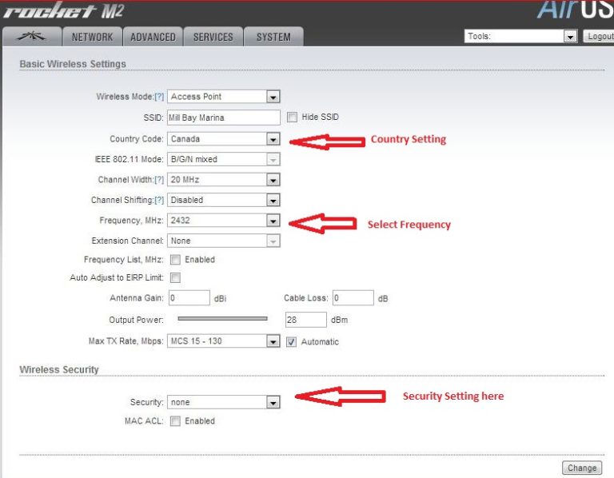
Task: Open the Tools dropdown menu
Action: click(x=520, y=37)
